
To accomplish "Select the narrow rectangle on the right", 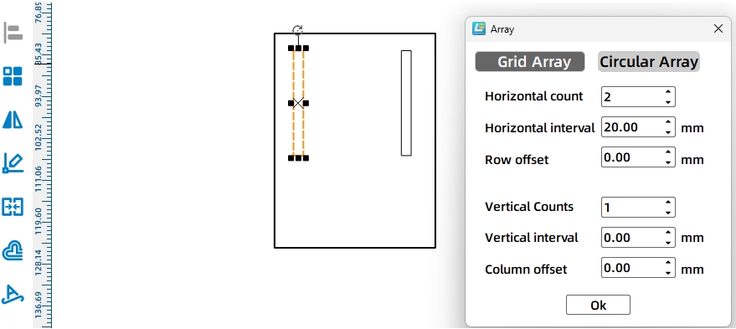I will 406,103.
